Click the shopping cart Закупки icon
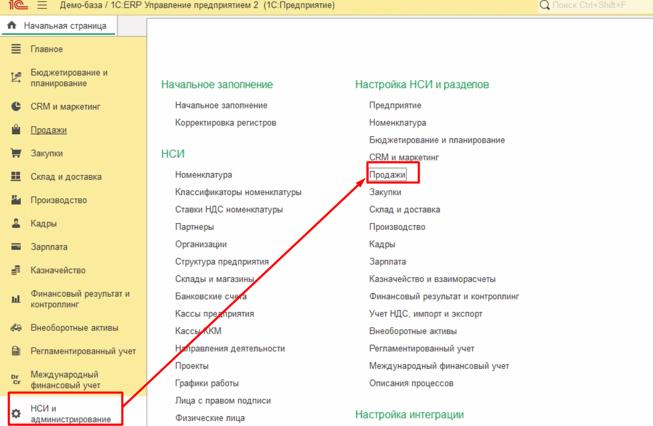The width and height of the screenshot is (653, 426). [x=16, y=153]
